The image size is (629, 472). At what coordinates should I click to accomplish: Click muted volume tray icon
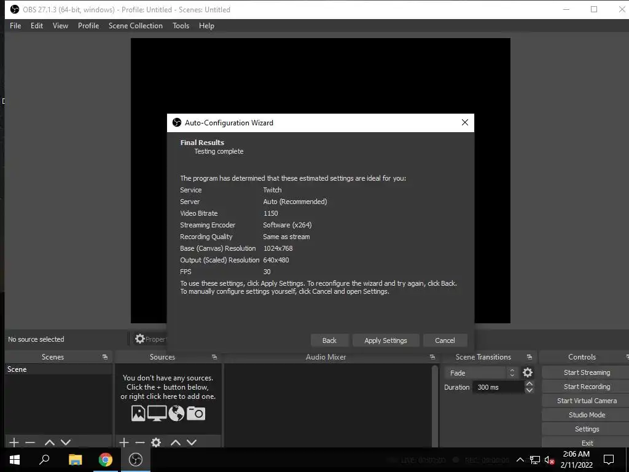coord(549,460)
